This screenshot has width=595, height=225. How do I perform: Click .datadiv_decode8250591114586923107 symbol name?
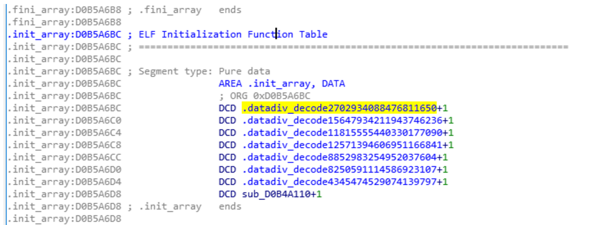click(339, 169)
